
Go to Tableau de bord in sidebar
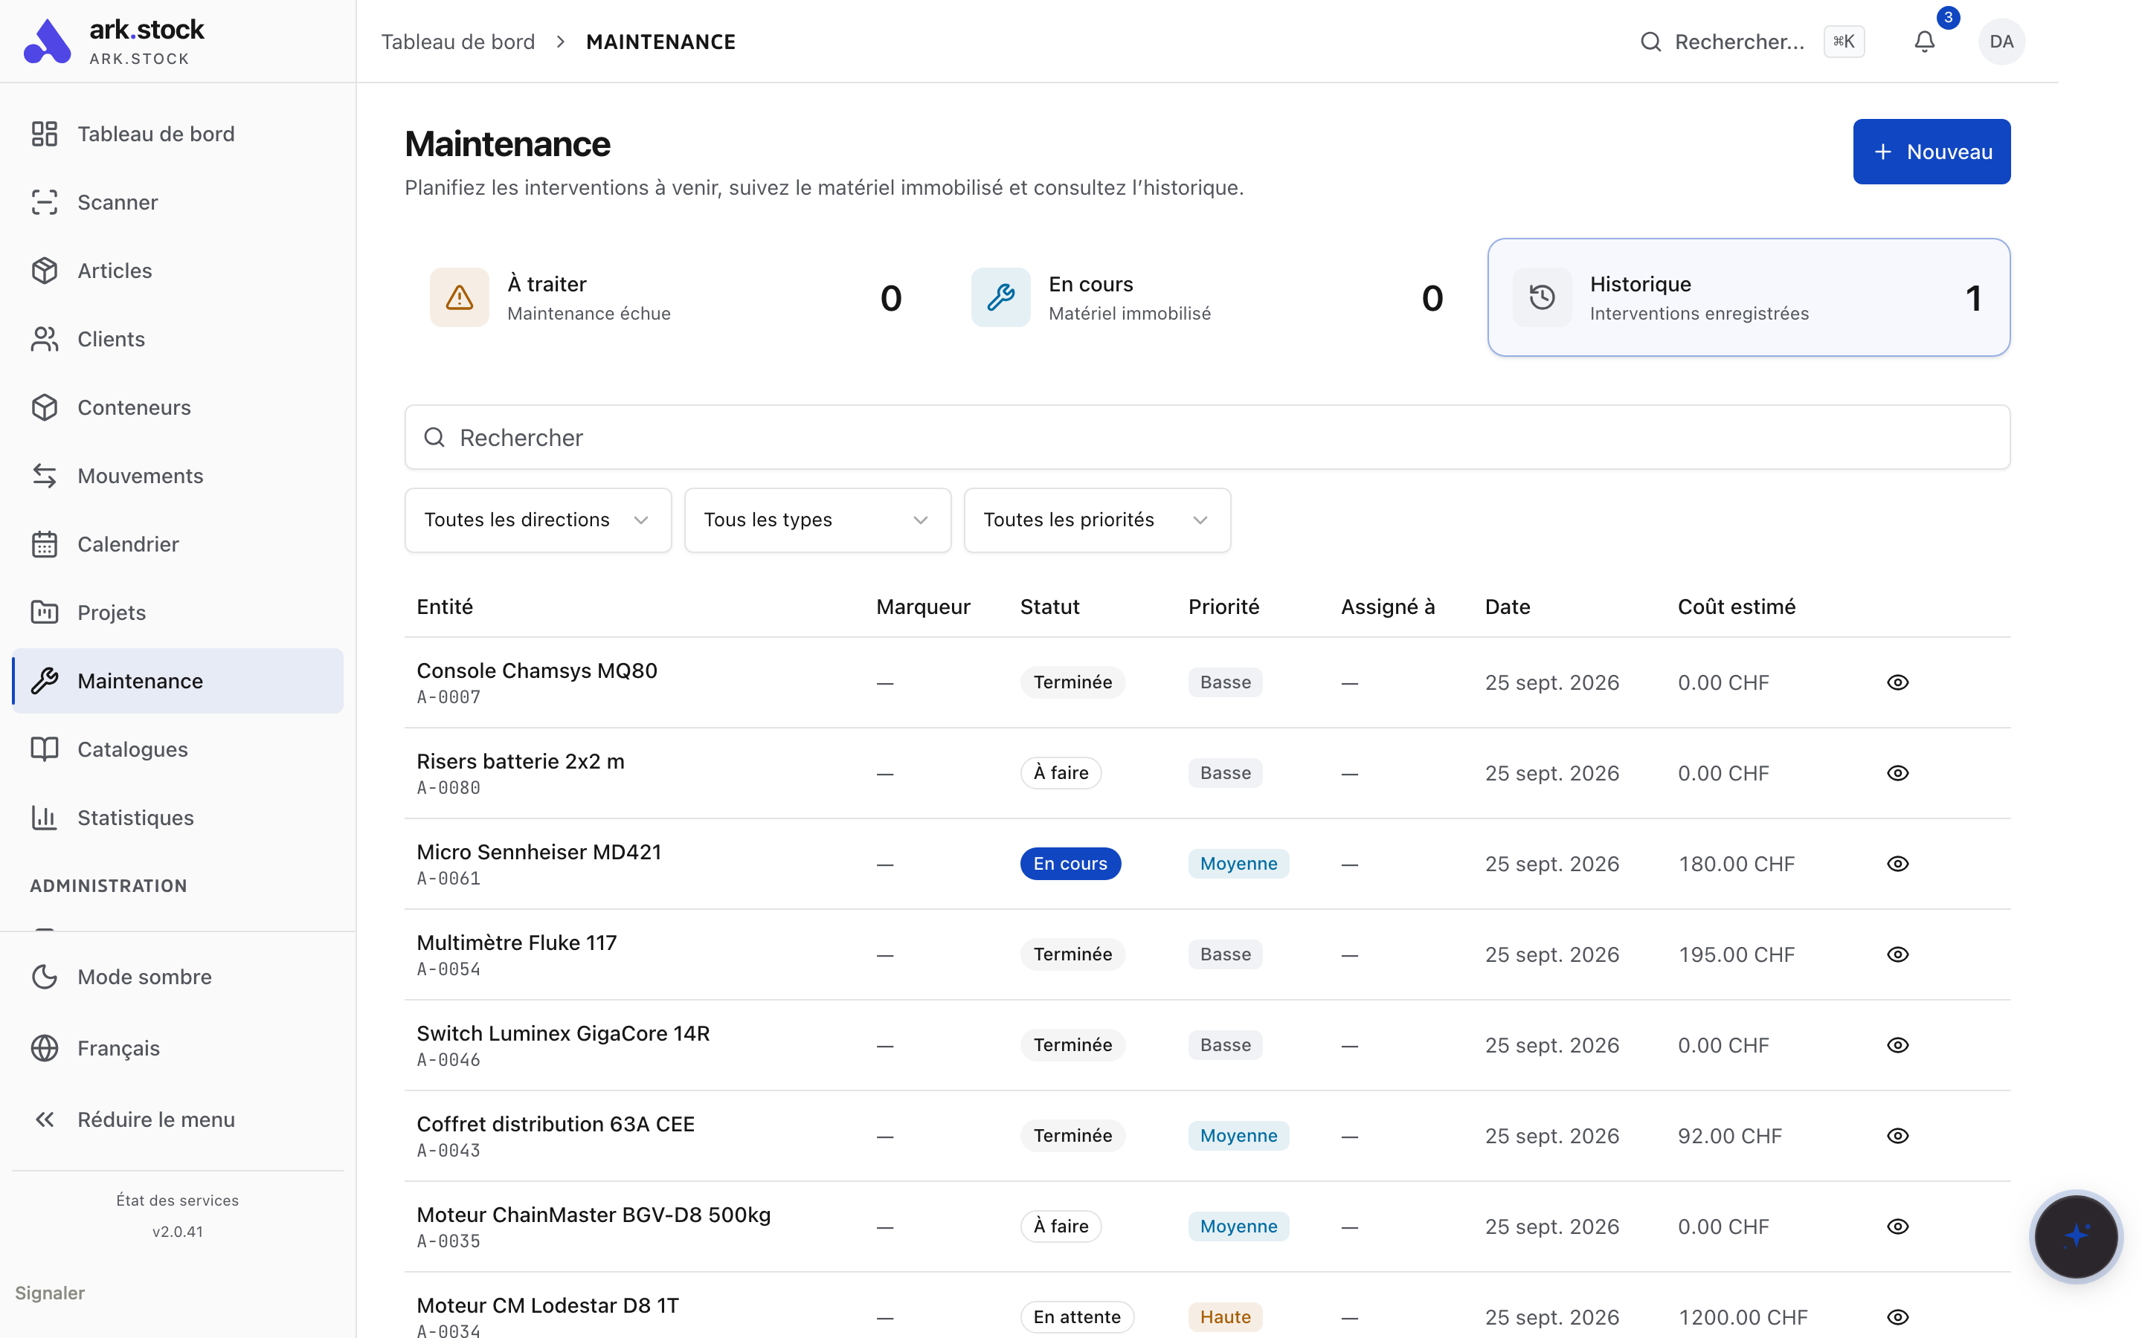point(177,134)
